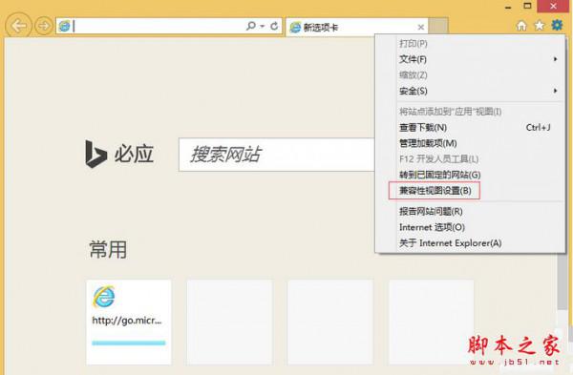Open the 安全(S) submenu

[x=470, y=91]
